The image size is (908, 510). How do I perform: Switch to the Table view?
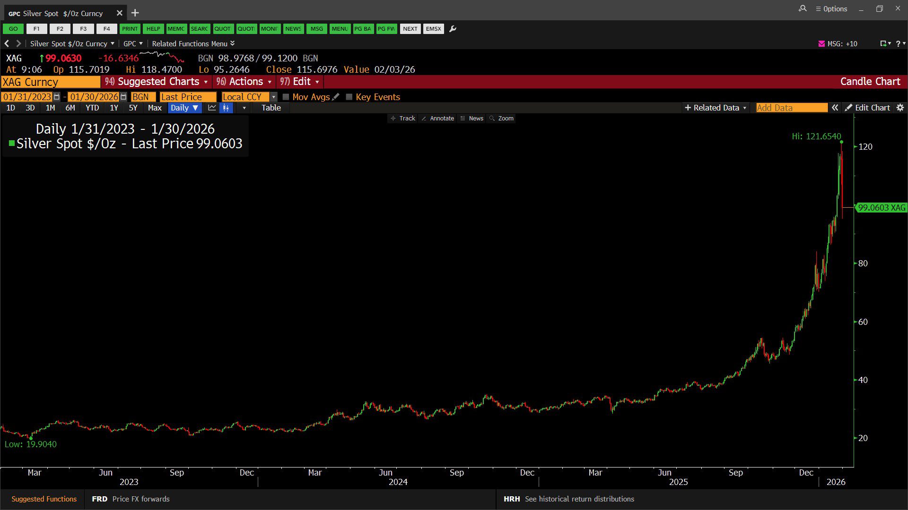click(271, 108)
